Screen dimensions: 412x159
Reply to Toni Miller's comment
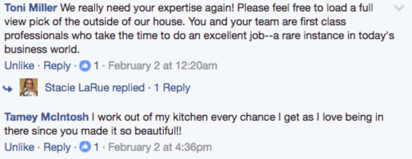tap(57, 66)
